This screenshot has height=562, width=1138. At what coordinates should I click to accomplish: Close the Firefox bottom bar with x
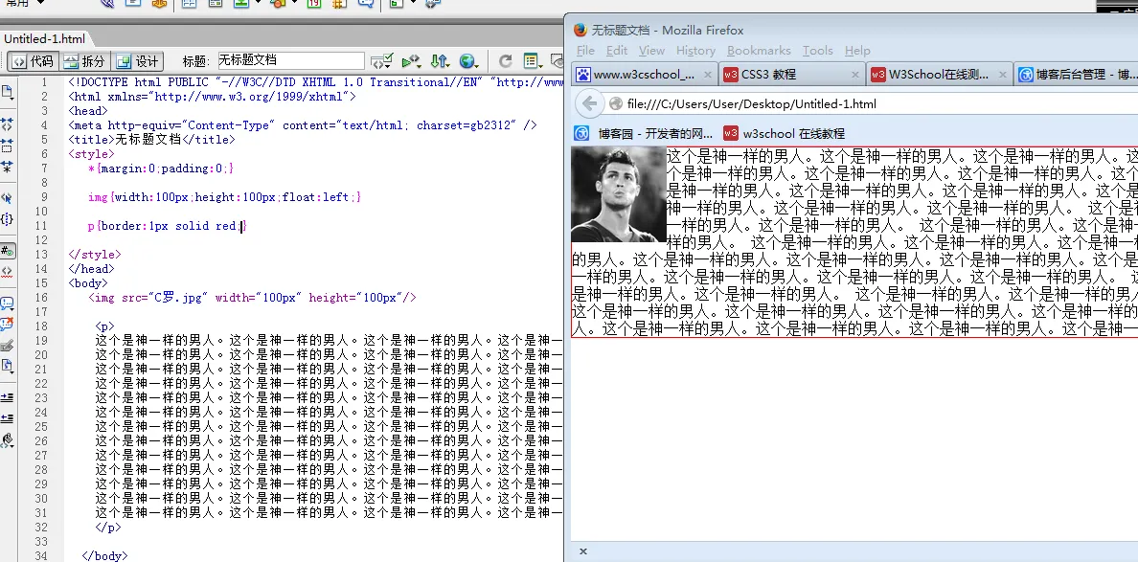pyautogui.click(x=582, y=551)
